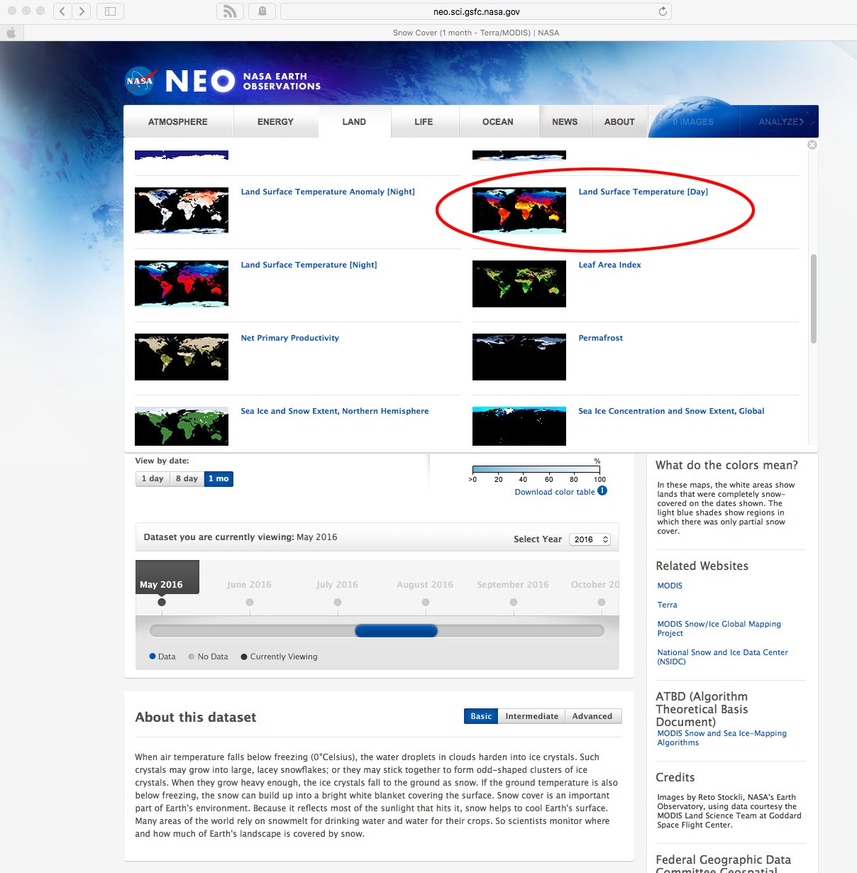
Task: Go back with the Safari back arrow
Action: pos(62,11)
